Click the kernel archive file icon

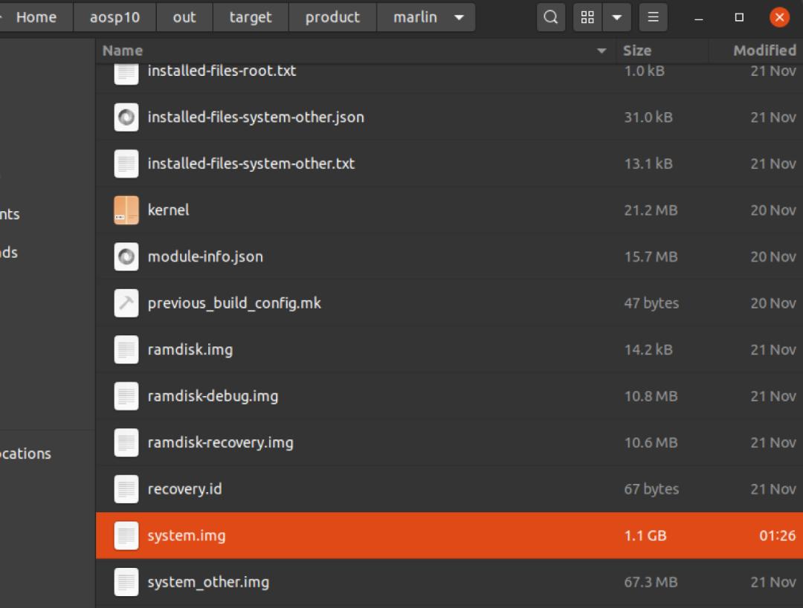126,210
